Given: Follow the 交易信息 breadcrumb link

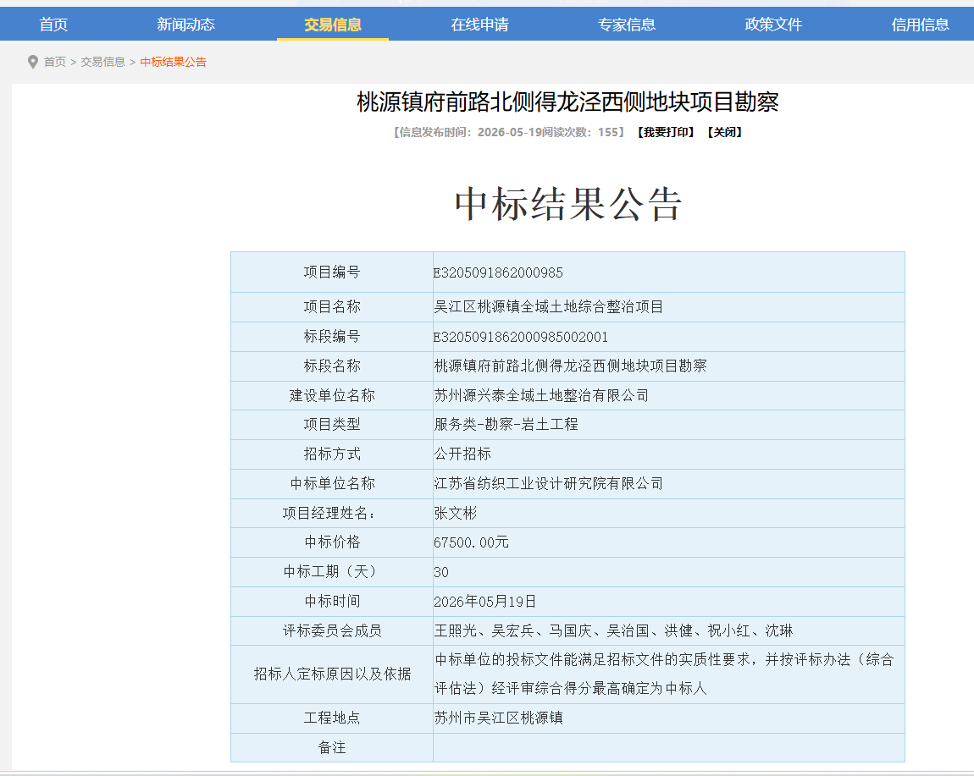Looking at the screenshot, I should tap(103, 62).
